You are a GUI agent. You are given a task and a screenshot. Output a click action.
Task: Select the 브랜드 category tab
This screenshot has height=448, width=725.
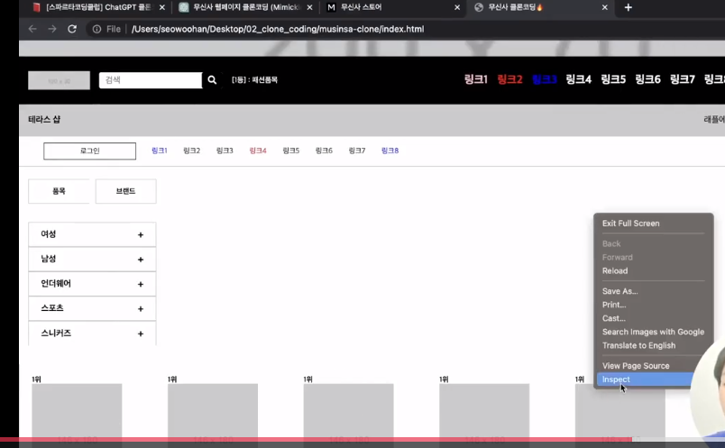[125, 191]
